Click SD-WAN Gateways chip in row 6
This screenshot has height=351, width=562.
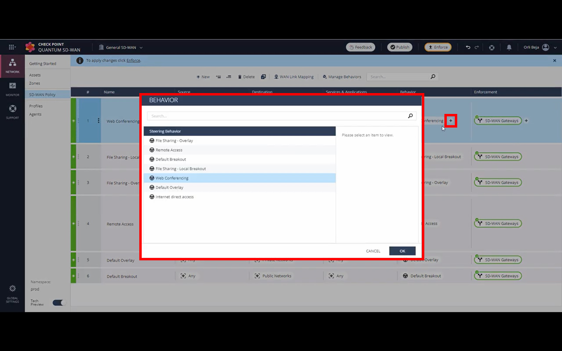coord(498,276)
